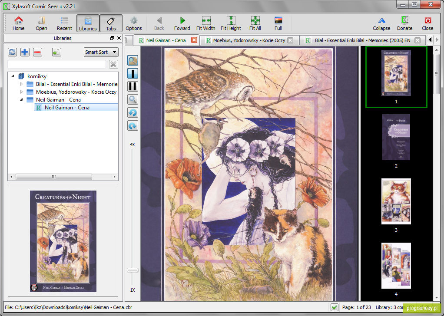Viewport: 444px width, 316px height.
Task: Add a library with the blue plus icon
Action: (25, 52)
